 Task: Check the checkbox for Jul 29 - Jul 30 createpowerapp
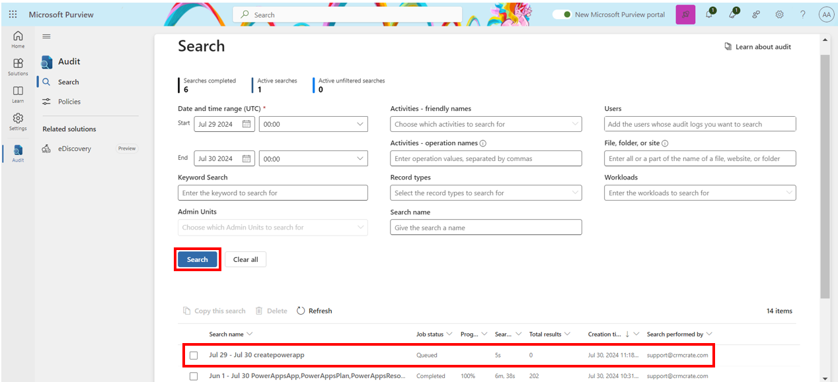193,354
